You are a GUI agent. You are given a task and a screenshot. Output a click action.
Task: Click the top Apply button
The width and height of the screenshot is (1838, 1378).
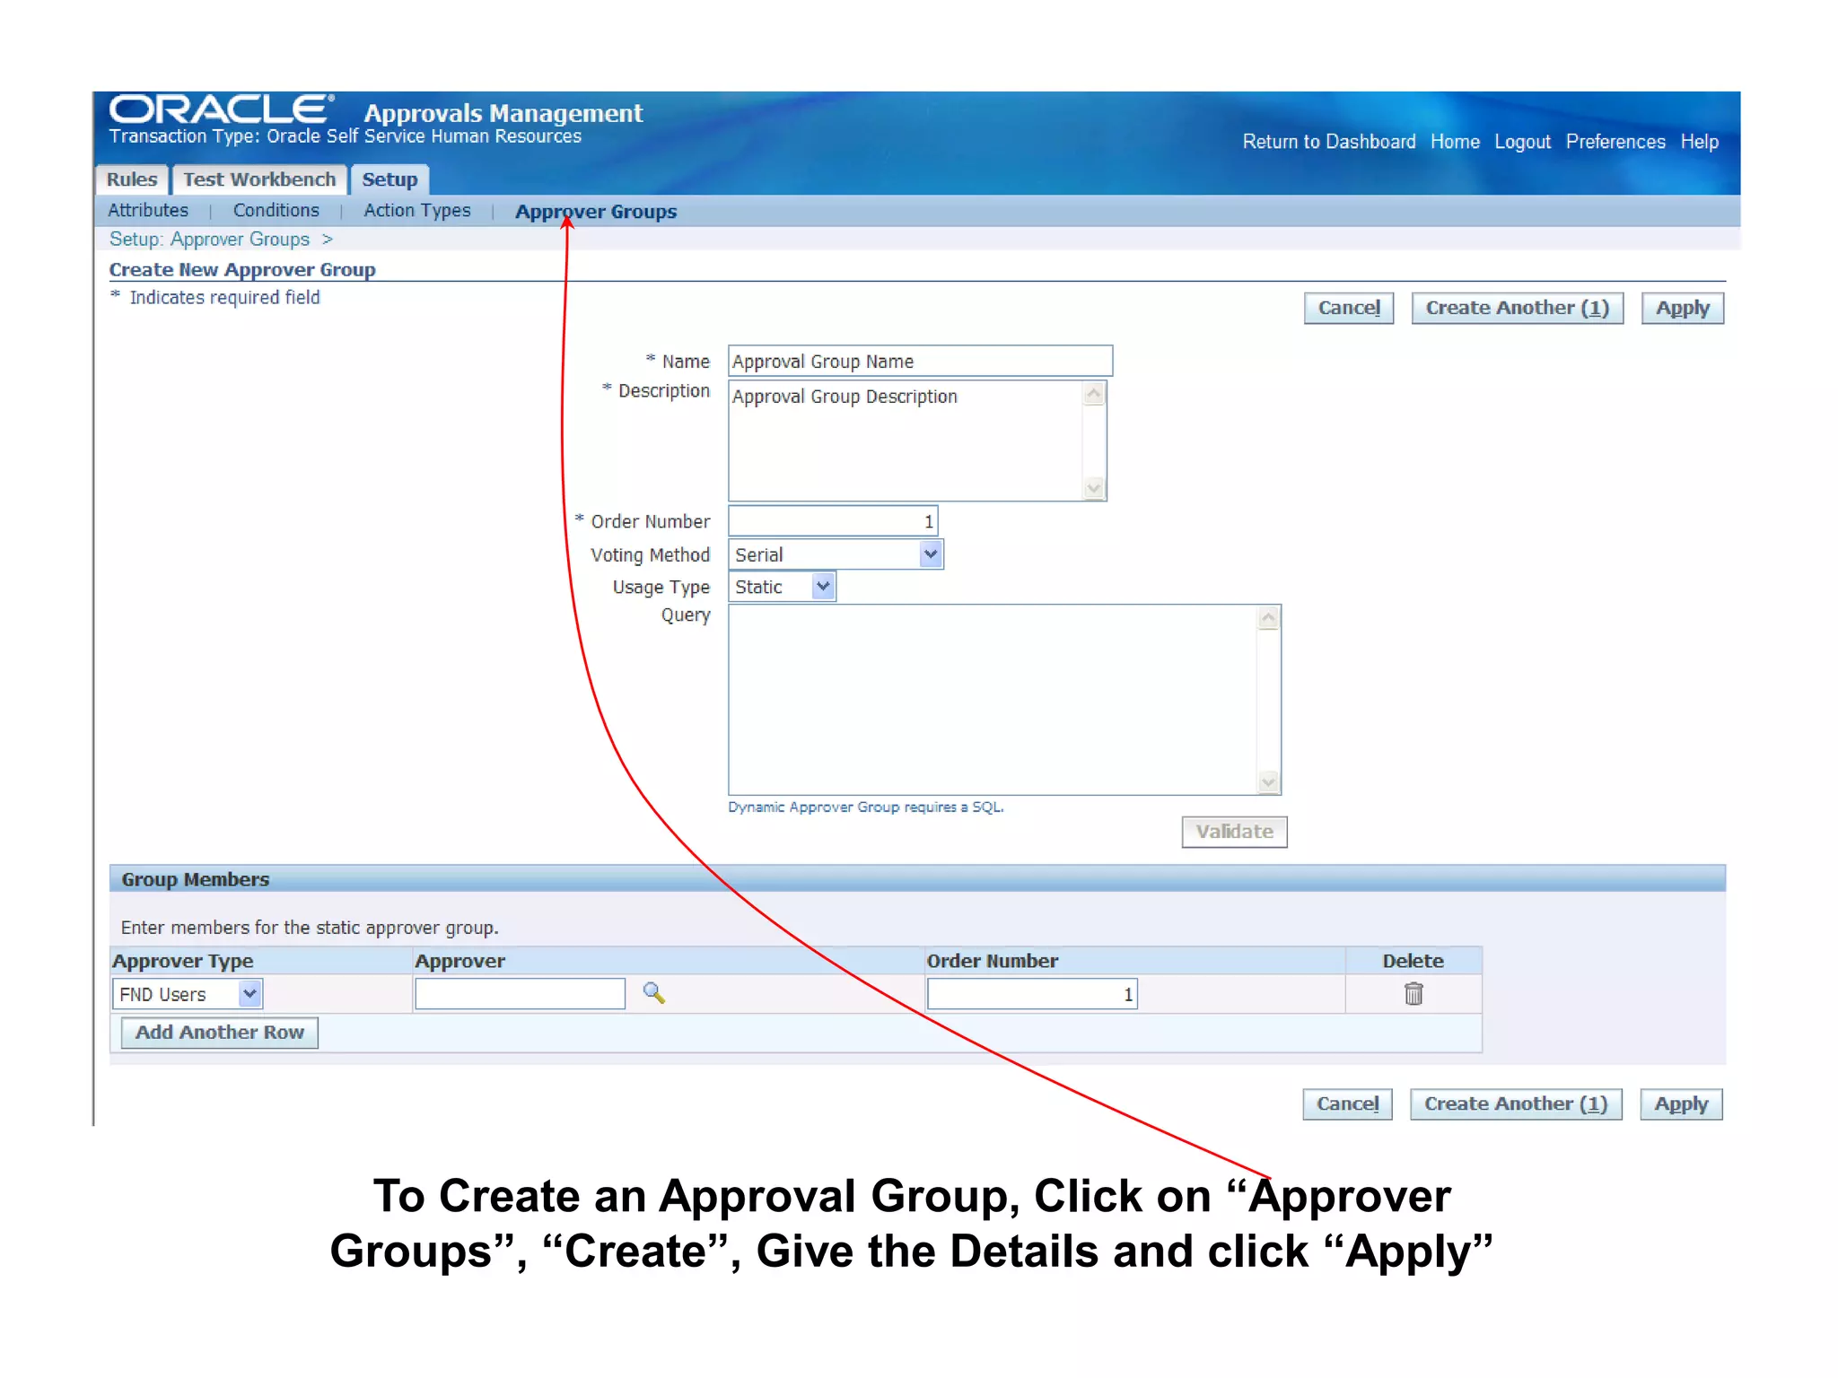coord(1682,309)
